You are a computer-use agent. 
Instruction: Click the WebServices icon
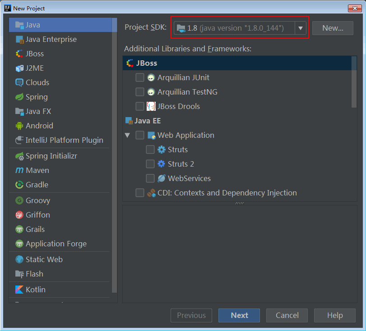[x=161, y=178]
